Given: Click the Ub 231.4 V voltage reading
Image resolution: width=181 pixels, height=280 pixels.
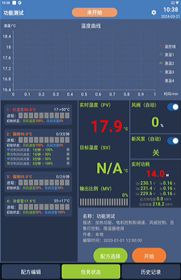Looking at the screenshot, I should [x=146, y=188].
